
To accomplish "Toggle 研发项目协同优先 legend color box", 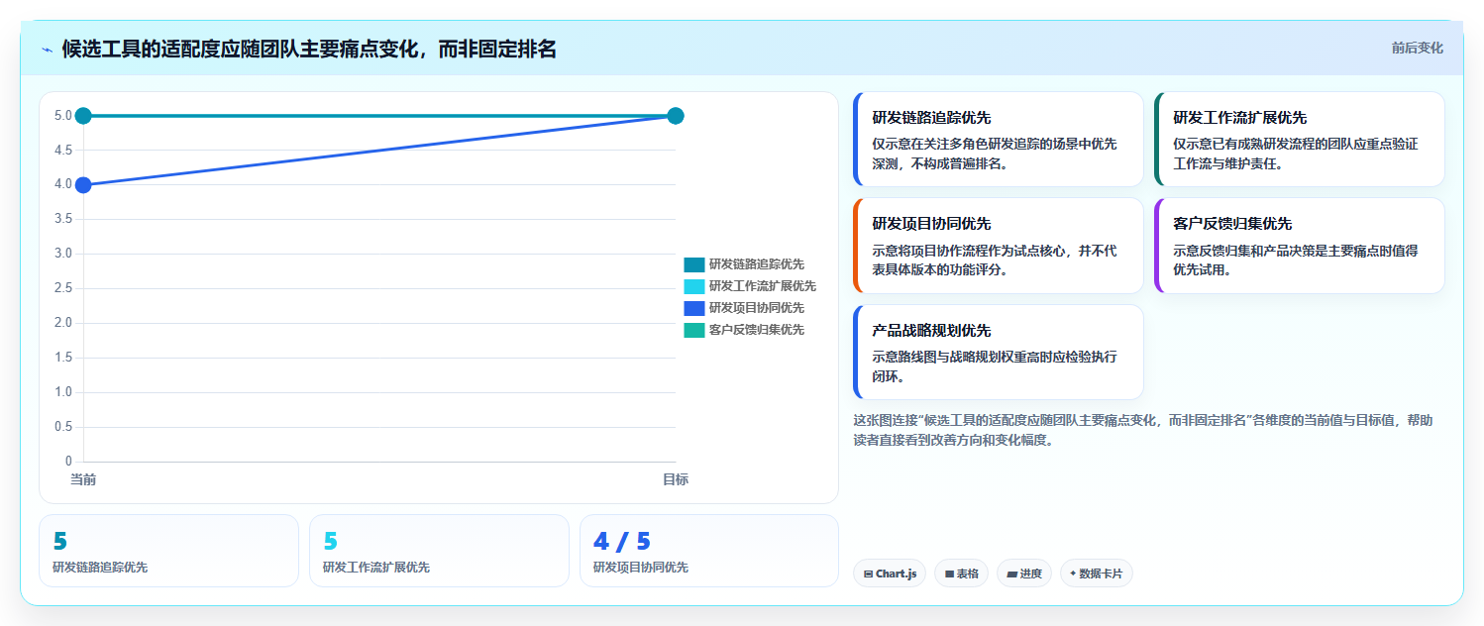I will 693,308.
